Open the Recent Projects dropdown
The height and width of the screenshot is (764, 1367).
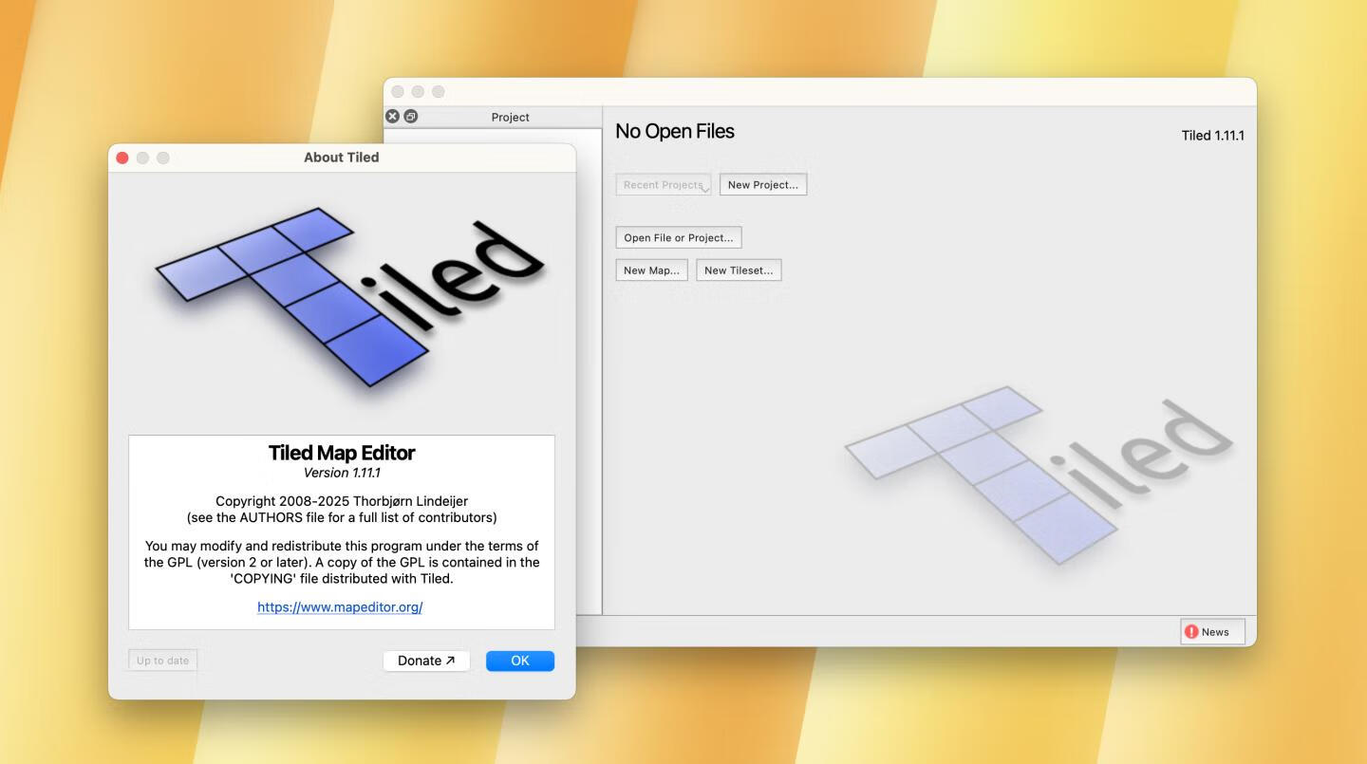tap(664, 185)
